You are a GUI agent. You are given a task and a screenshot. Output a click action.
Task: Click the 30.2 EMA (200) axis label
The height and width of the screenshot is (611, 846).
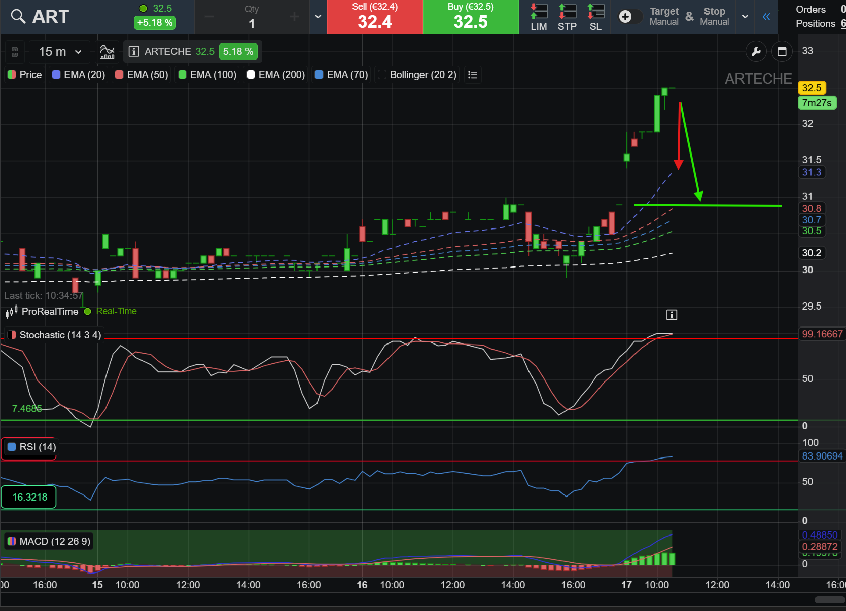click(812, 253)
